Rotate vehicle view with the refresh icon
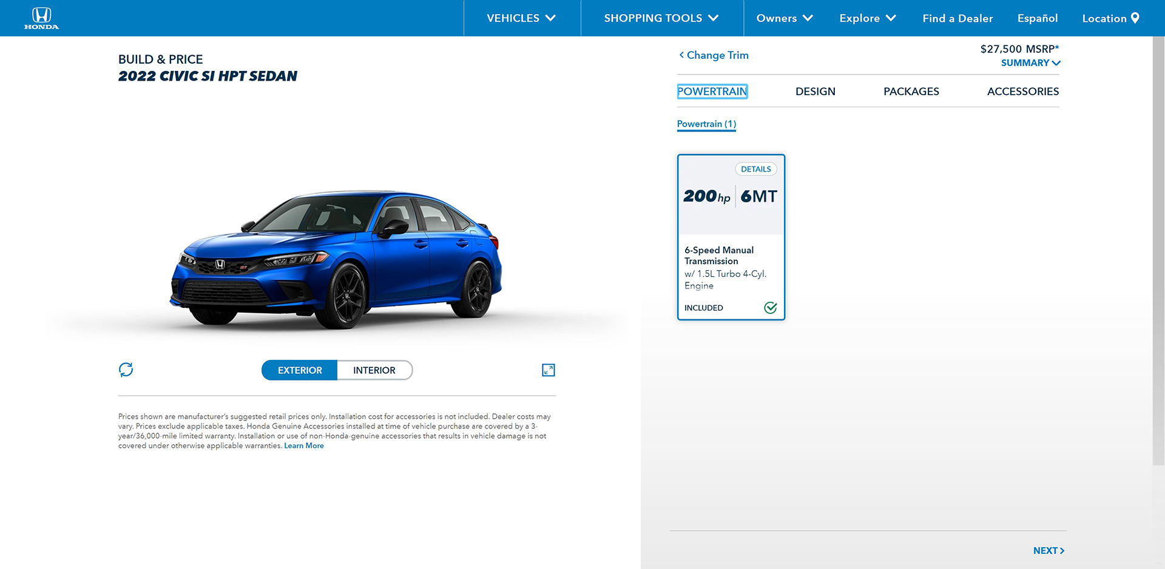The height and width of the screenshot is (569, 1165). click(x=126, y=370)
